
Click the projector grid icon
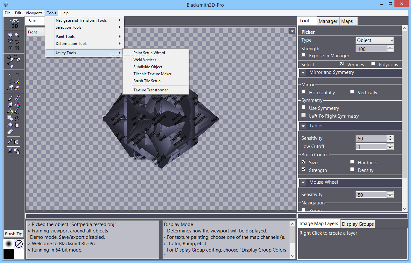(10, 151)
